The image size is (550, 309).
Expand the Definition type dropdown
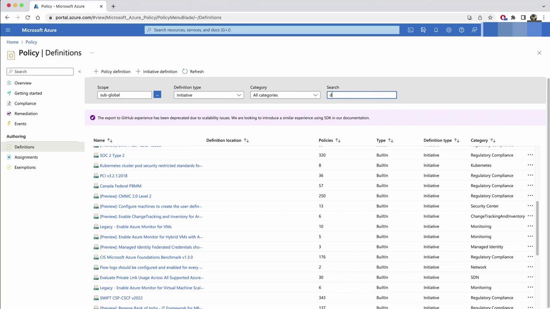coord(208,95)
